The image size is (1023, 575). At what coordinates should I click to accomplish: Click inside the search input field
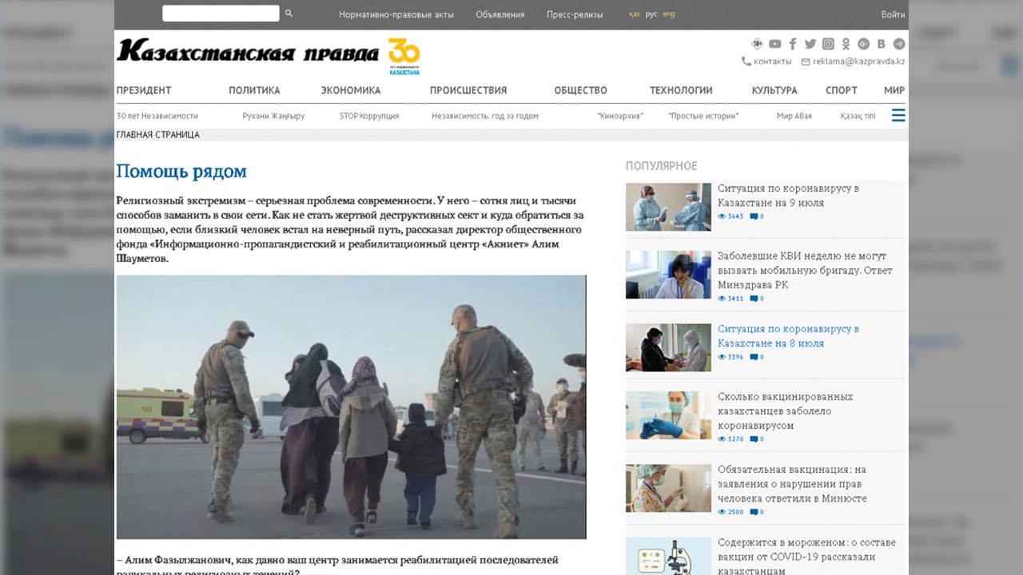tap(221, 14)
